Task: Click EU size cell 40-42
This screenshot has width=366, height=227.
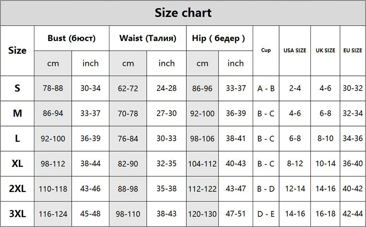Action: click(353, 189)
